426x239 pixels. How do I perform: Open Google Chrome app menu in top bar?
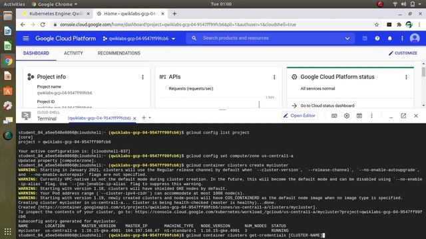55,4
